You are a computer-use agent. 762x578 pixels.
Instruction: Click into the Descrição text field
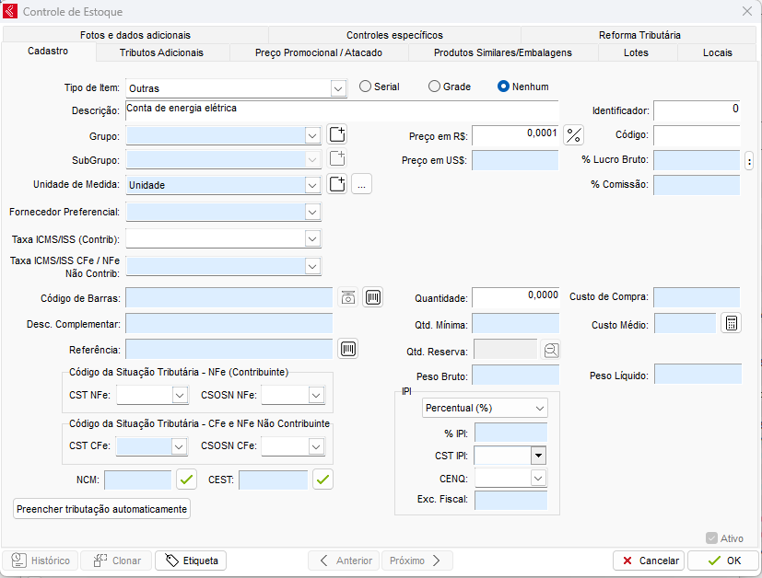341,110
